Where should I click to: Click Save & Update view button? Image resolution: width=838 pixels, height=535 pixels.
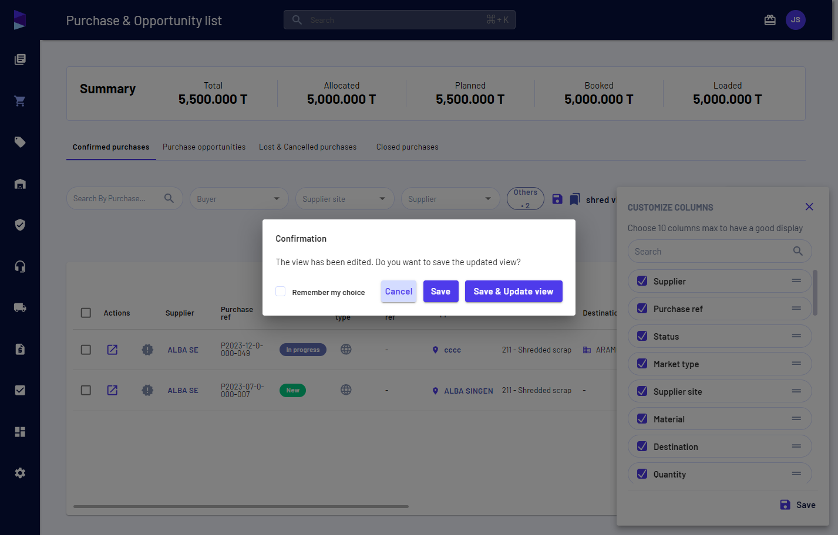[x=513, y=292]
